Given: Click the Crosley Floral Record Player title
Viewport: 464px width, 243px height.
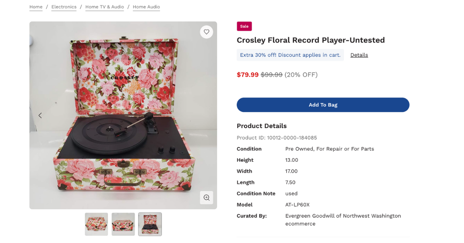Looking at the screenshot, I should pos(310,40).
